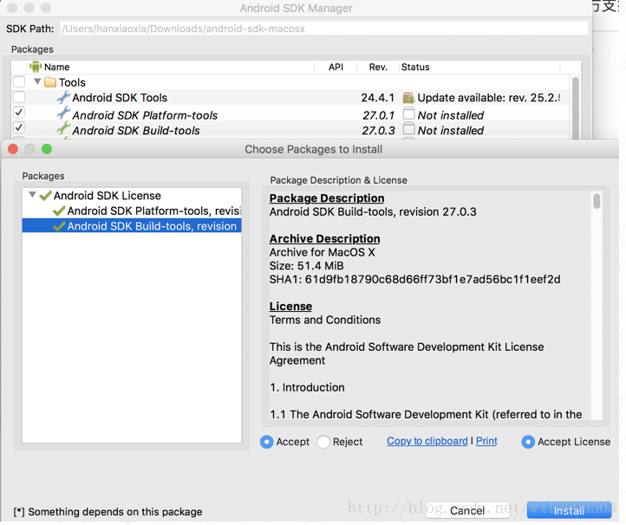Click the Print link
This screenshot has width=626, height=525.
tap(486, 441)
